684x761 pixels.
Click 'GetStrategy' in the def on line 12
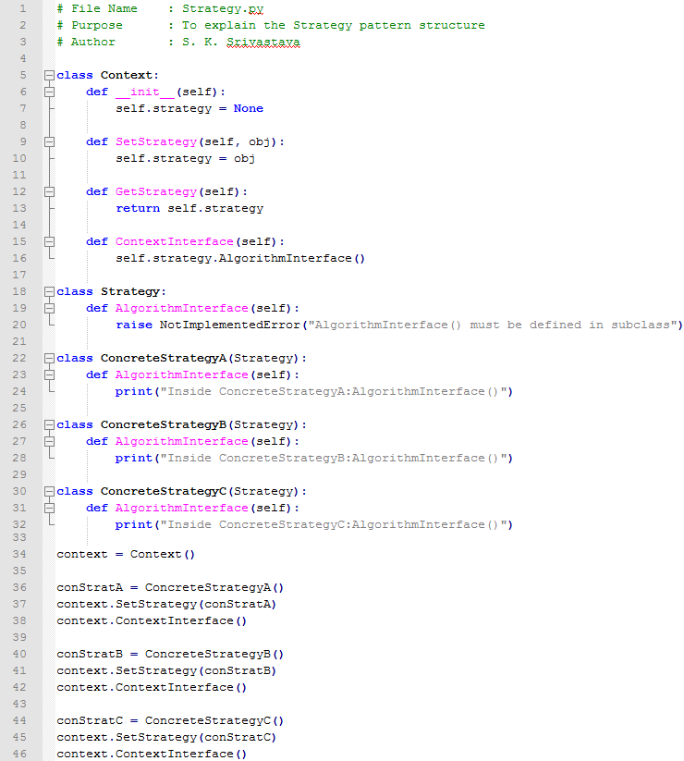[x=156, y=192]
